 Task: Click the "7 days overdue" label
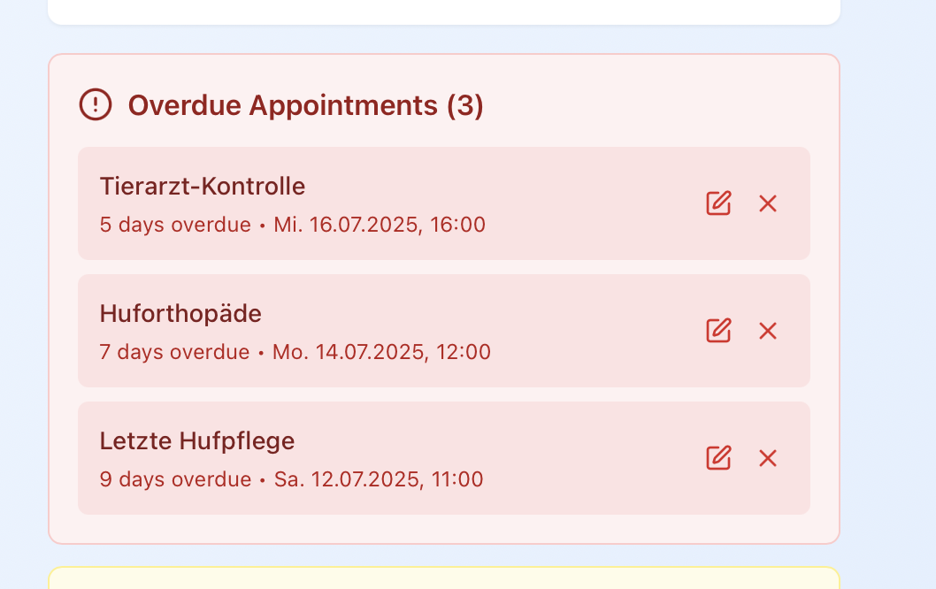point(174,352)
